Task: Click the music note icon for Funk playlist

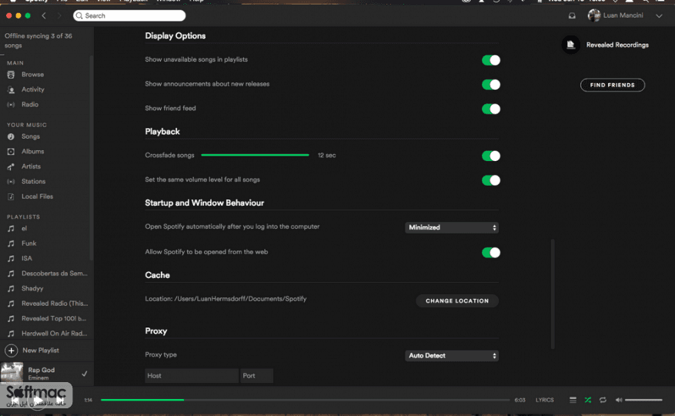Action: 12,243
